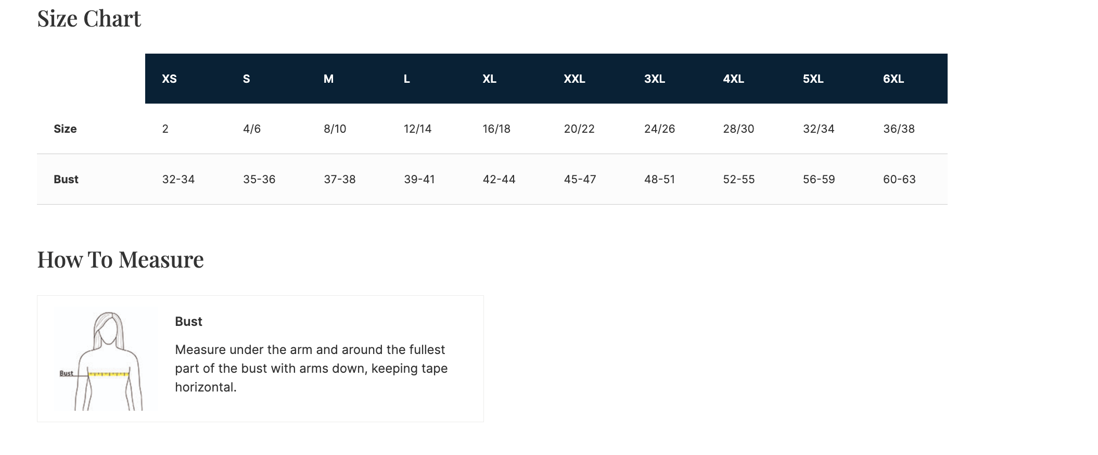Select the 60-63 bust cell
Screen dimensions: 1098x455
pyautogui.click(x=899, y=179)
